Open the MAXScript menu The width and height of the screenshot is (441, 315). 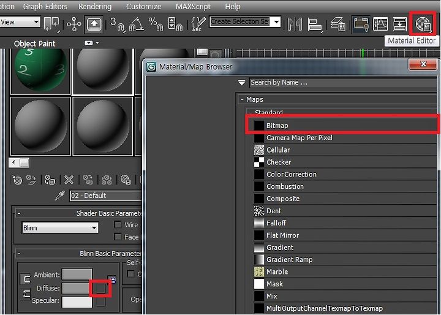(193, 6)
